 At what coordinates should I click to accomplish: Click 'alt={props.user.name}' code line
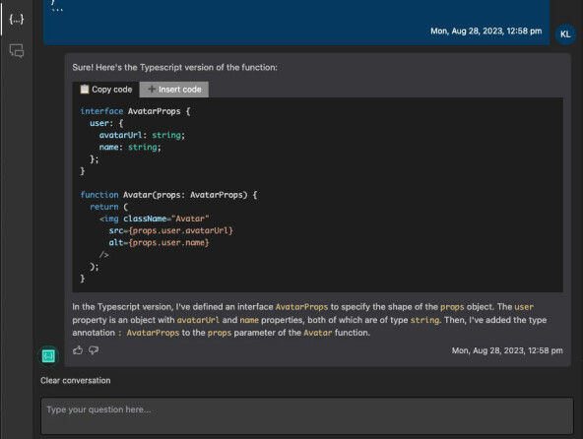(160, 242)
